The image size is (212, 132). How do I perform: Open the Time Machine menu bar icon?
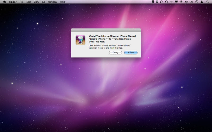point(166,2)
